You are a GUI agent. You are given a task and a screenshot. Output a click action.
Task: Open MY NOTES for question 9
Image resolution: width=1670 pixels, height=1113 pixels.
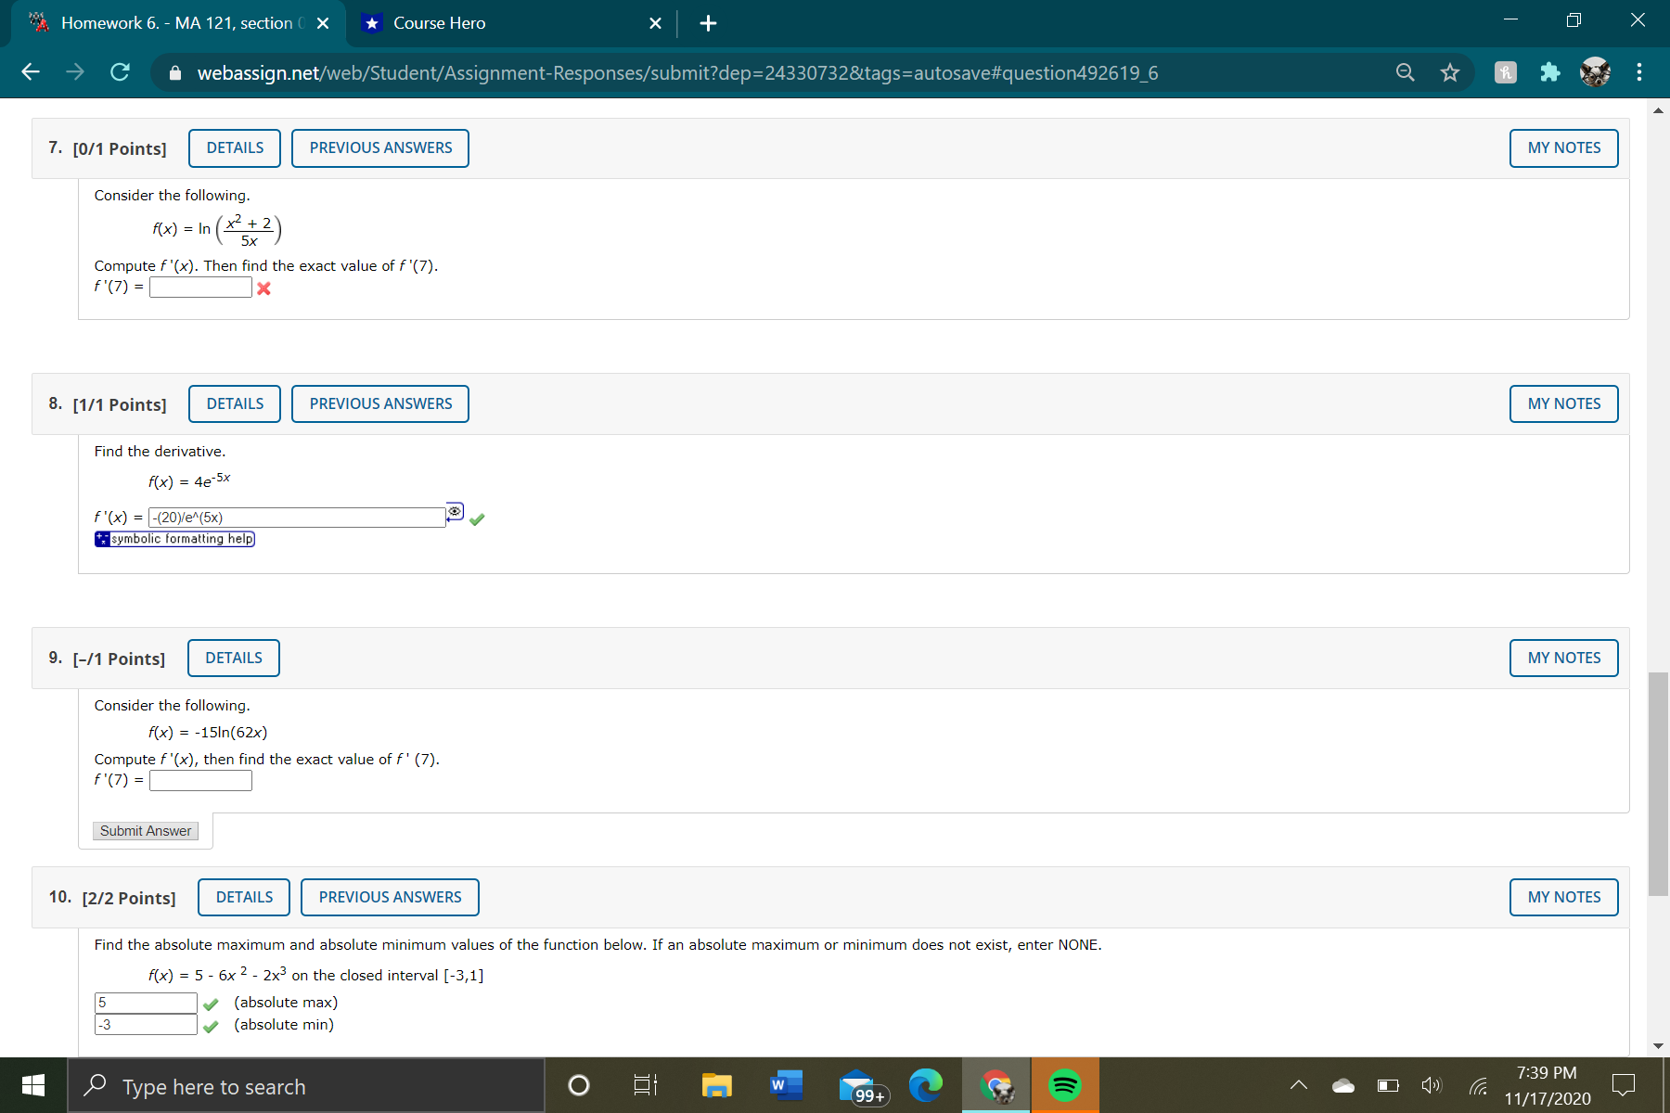(1564, 659)
